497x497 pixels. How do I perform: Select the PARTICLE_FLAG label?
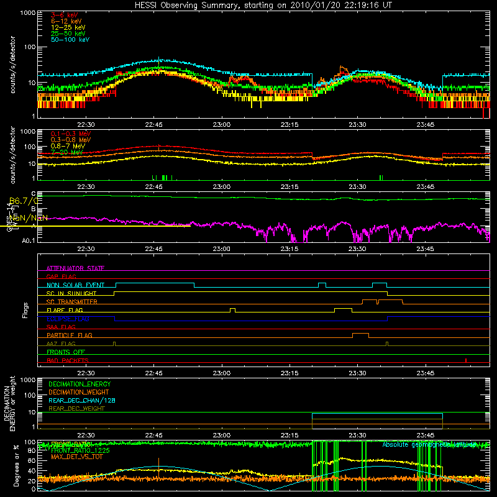click(70, 335)
